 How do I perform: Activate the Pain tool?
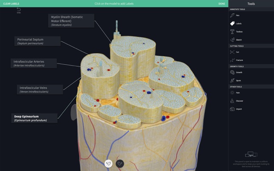point(238,92)
